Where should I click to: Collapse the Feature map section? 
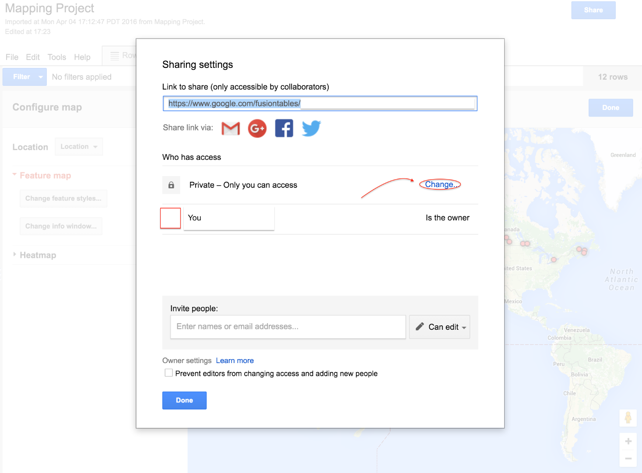point(15,175)
